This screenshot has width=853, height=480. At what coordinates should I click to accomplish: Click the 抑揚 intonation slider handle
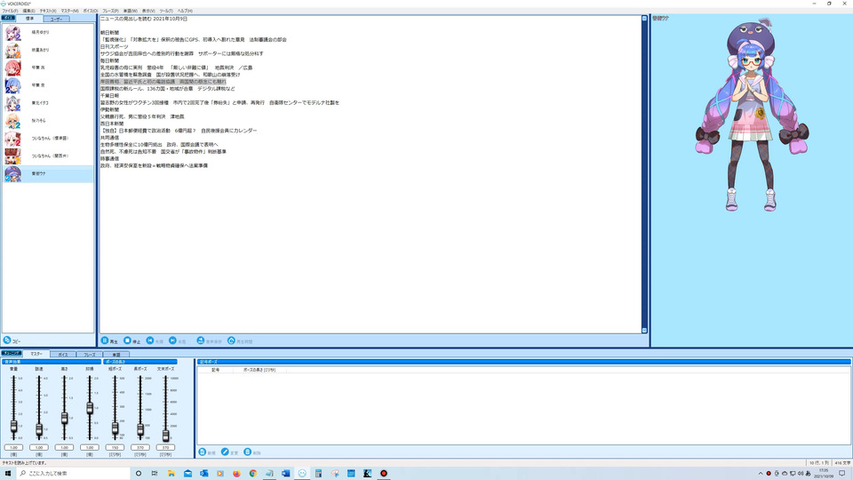tap(90, 408)
